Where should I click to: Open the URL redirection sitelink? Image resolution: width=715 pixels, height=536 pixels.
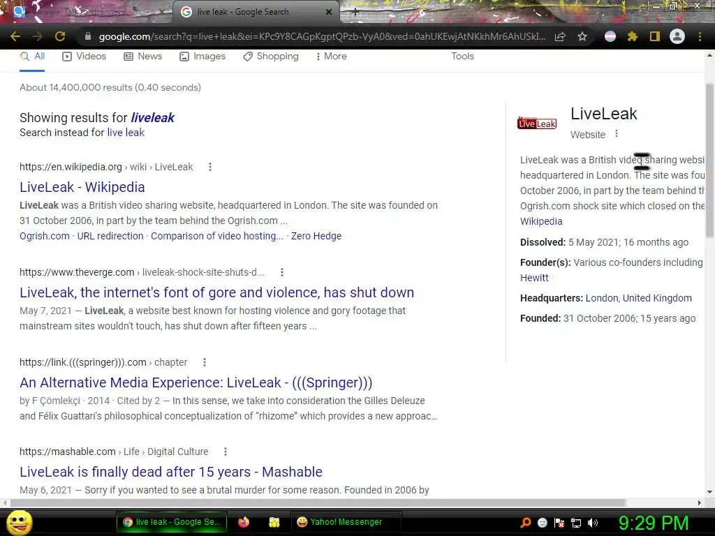coord(110,236)
